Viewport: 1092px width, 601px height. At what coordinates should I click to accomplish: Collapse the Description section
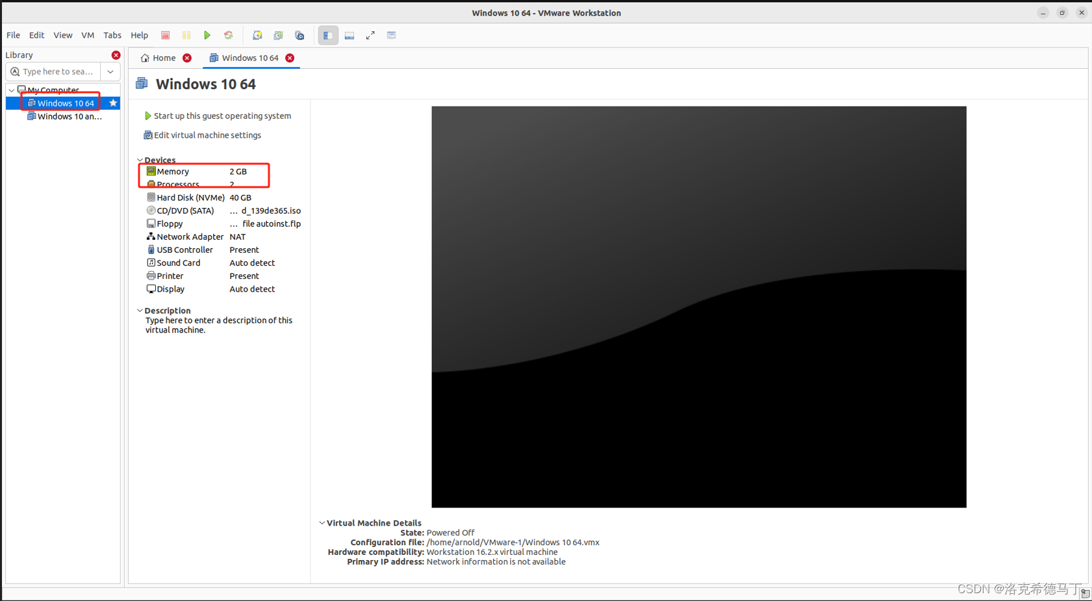point(140,311)
